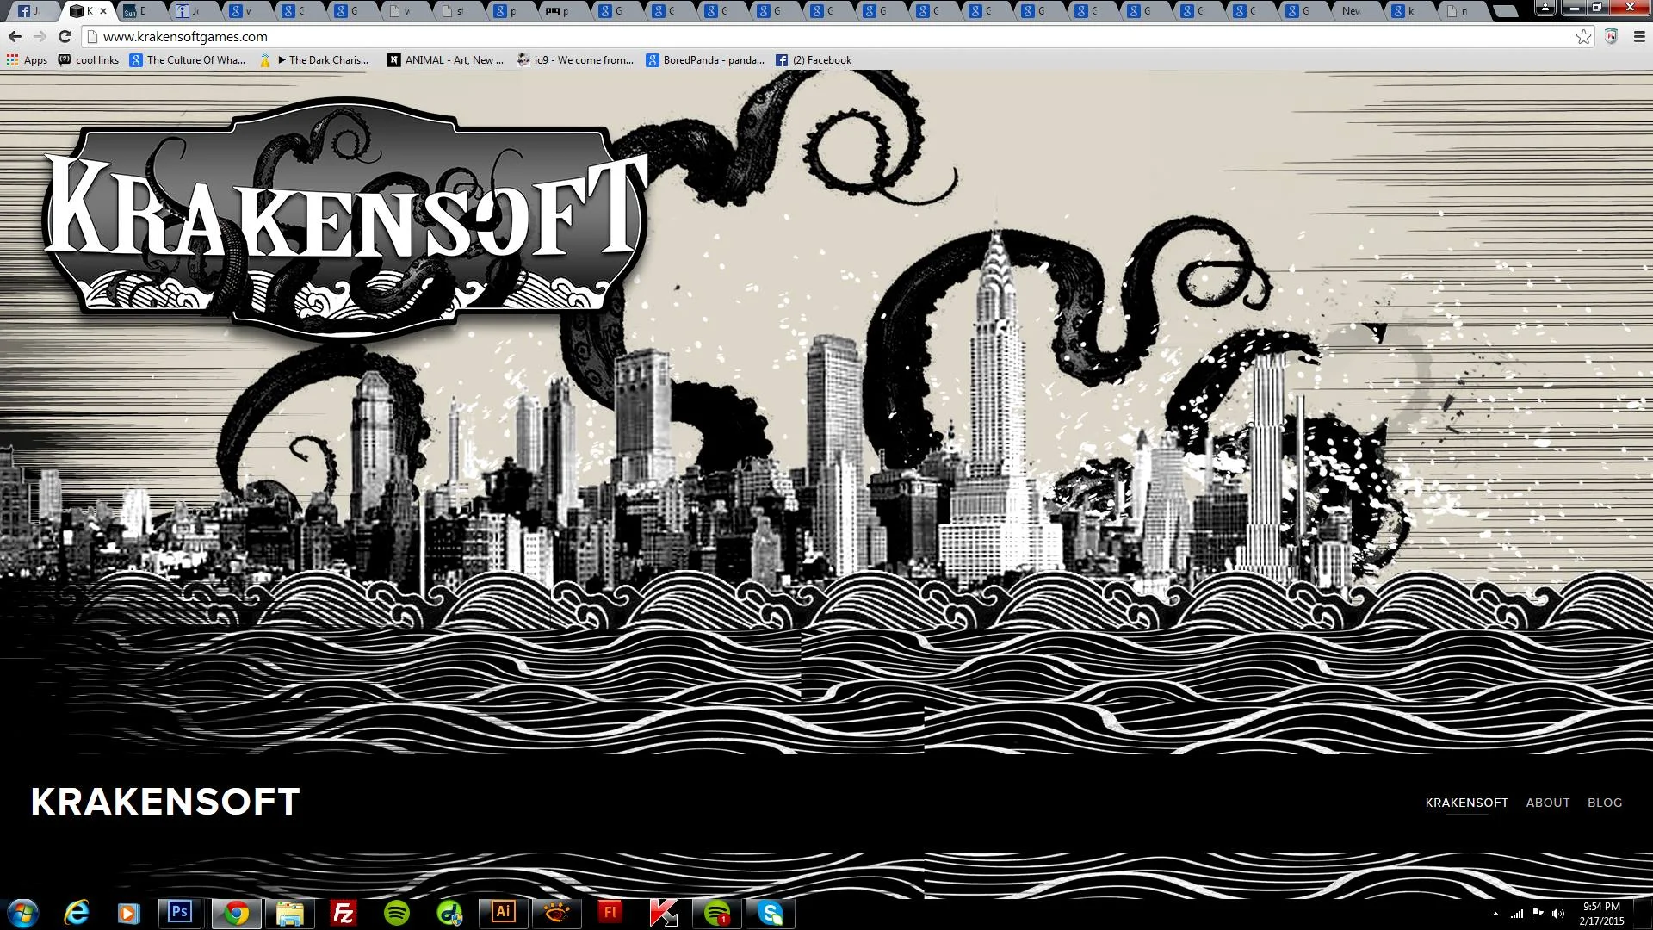
Task: Open 'The Culture Of Wha...' bookmark
Action: 188,60
